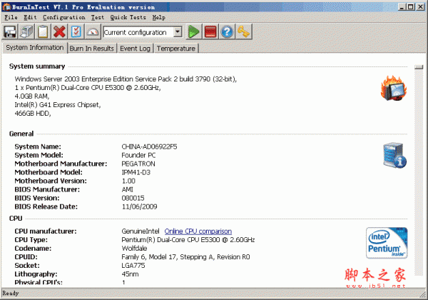Click the General section heading
Image resolution: width=428 pixels, height=300 pixels.
coord(21,134)
